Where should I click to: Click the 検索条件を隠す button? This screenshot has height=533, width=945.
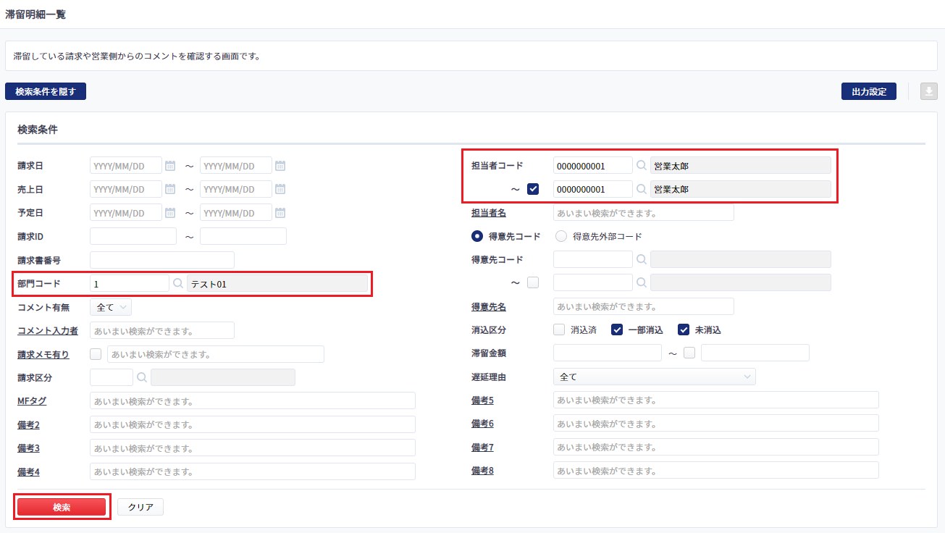click(46, 91)
